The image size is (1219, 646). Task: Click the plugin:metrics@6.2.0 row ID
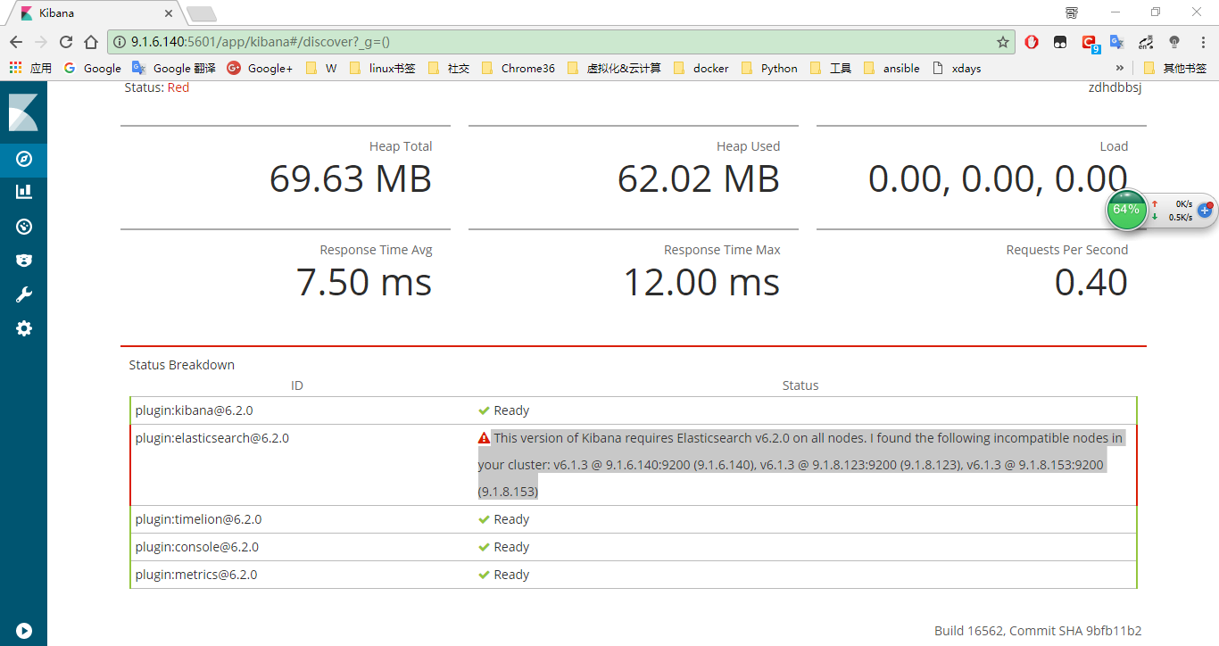tap(196, 575)
